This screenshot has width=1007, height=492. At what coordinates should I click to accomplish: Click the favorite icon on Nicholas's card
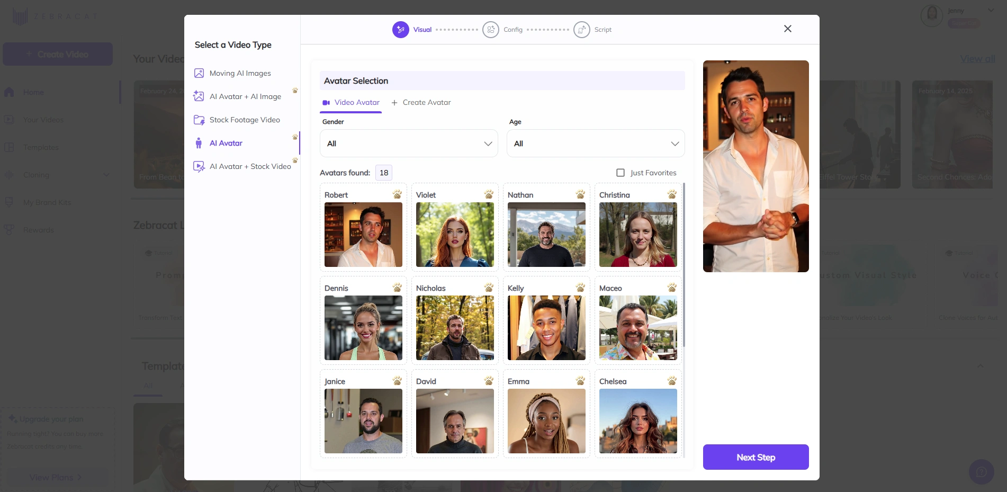(489, 288)
